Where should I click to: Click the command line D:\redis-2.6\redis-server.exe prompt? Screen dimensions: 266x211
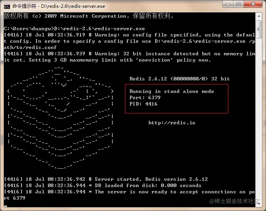[x=74, y=29]
